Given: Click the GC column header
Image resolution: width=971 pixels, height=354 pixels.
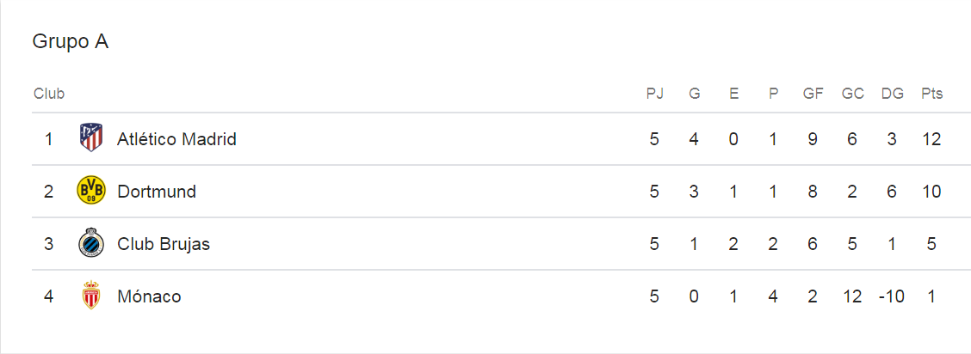Looking at the screenshot, I should pos(852,94).
